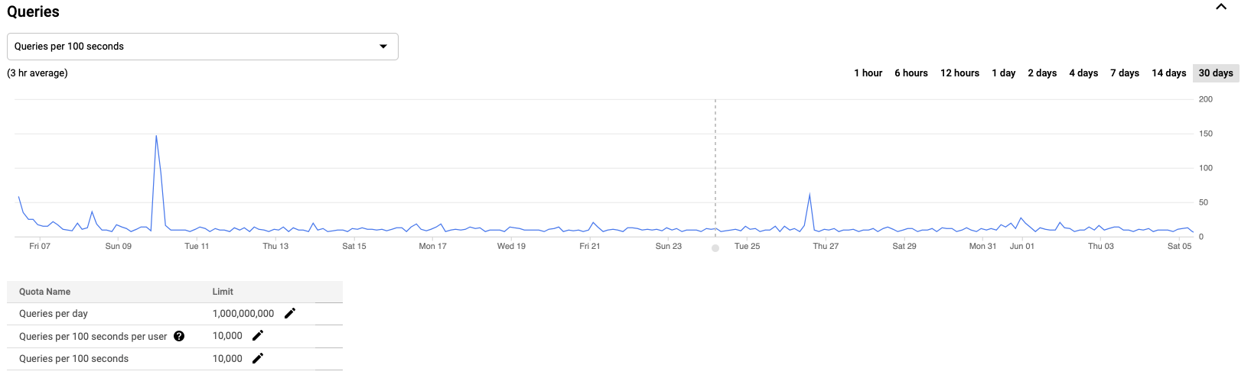Select the 4 days time range
Image resolution: width=1251 pixels, height=378 pixels.
pyautogui.click(x=1083, y=73)
